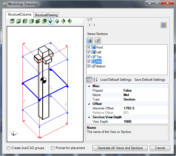Open the StructuralColumns tab

tap(19, 14)
